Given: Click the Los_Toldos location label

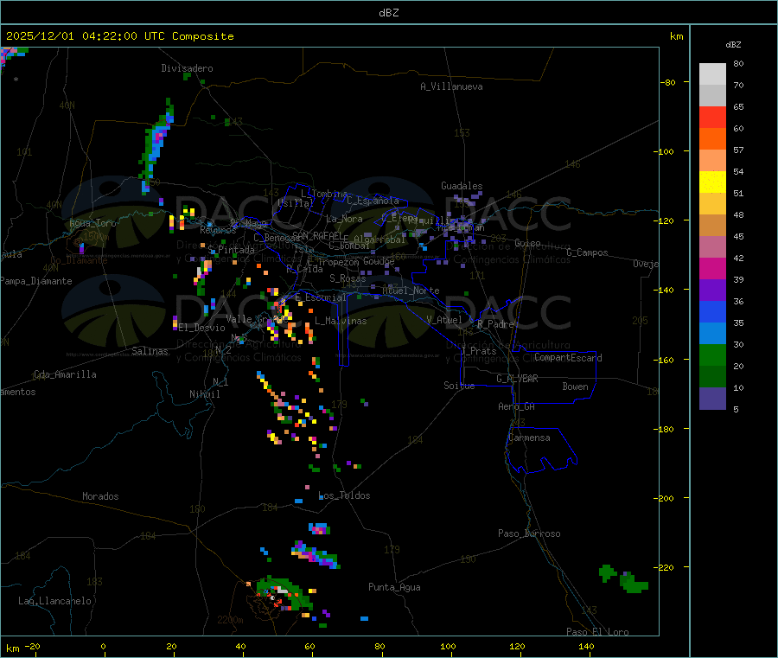Looking at the screenshot, I should (344, 495).
